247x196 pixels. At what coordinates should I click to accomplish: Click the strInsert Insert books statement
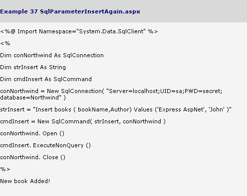click(116, 109)
